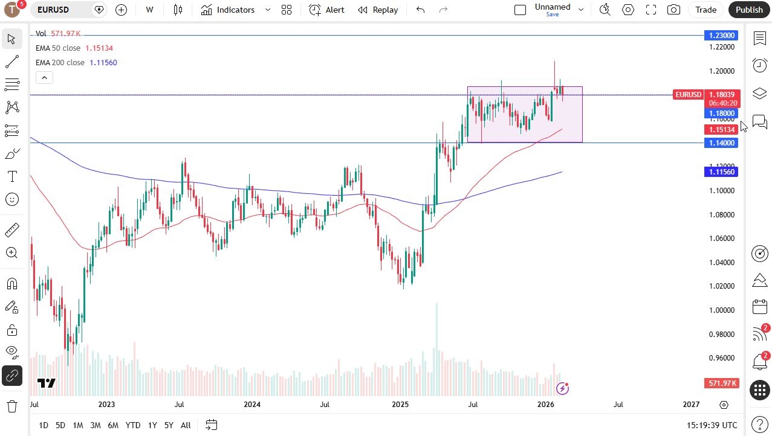This screenshot has height=436, width=772.
Task: Select the 6M time range
Action: [113, 425]
